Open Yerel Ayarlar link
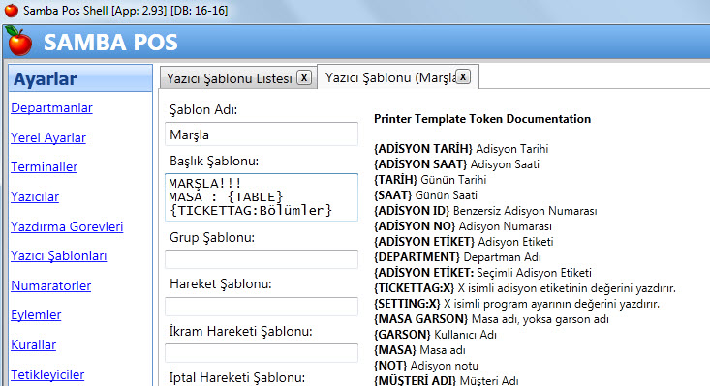The height and width of the screenshot is (386, 710). 48,137
